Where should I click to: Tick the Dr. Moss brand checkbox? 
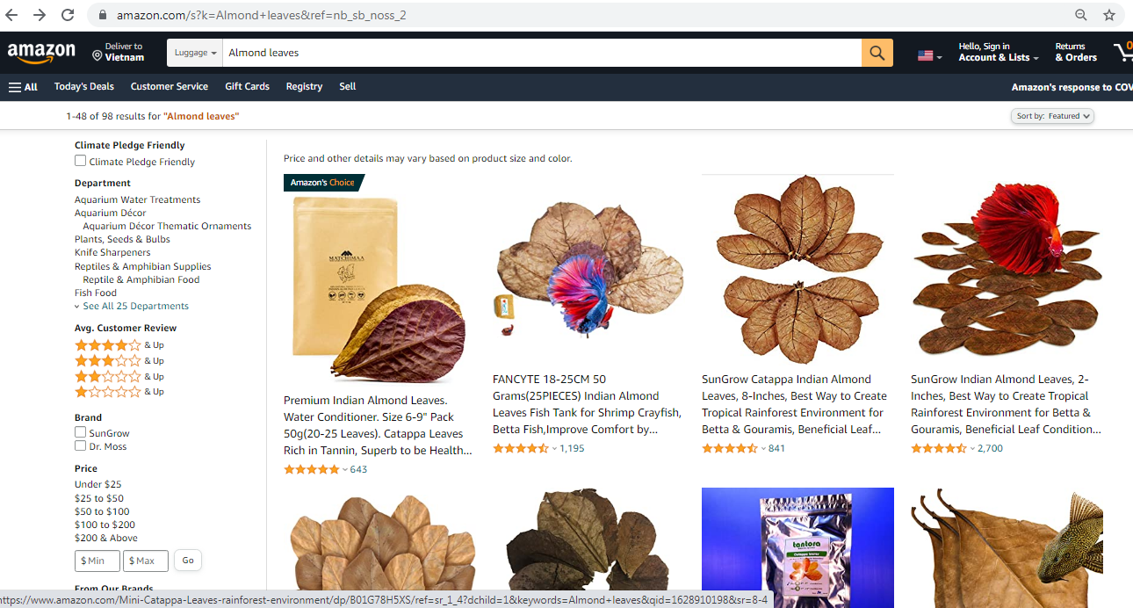tap(80, 445)
